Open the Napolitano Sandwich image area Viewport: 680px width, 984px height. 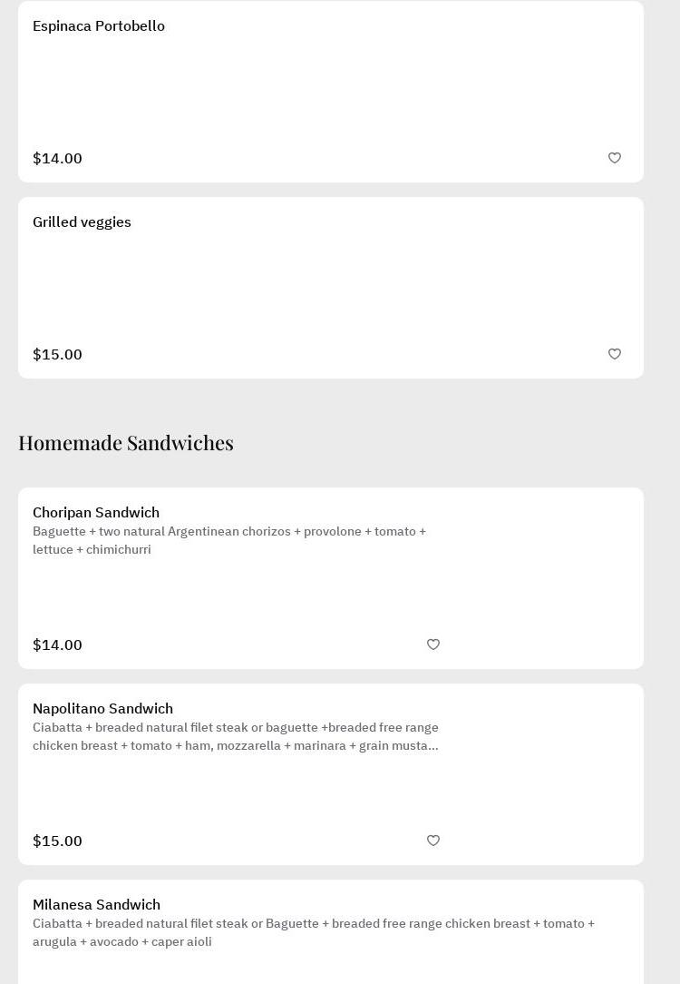coord(546,774)
